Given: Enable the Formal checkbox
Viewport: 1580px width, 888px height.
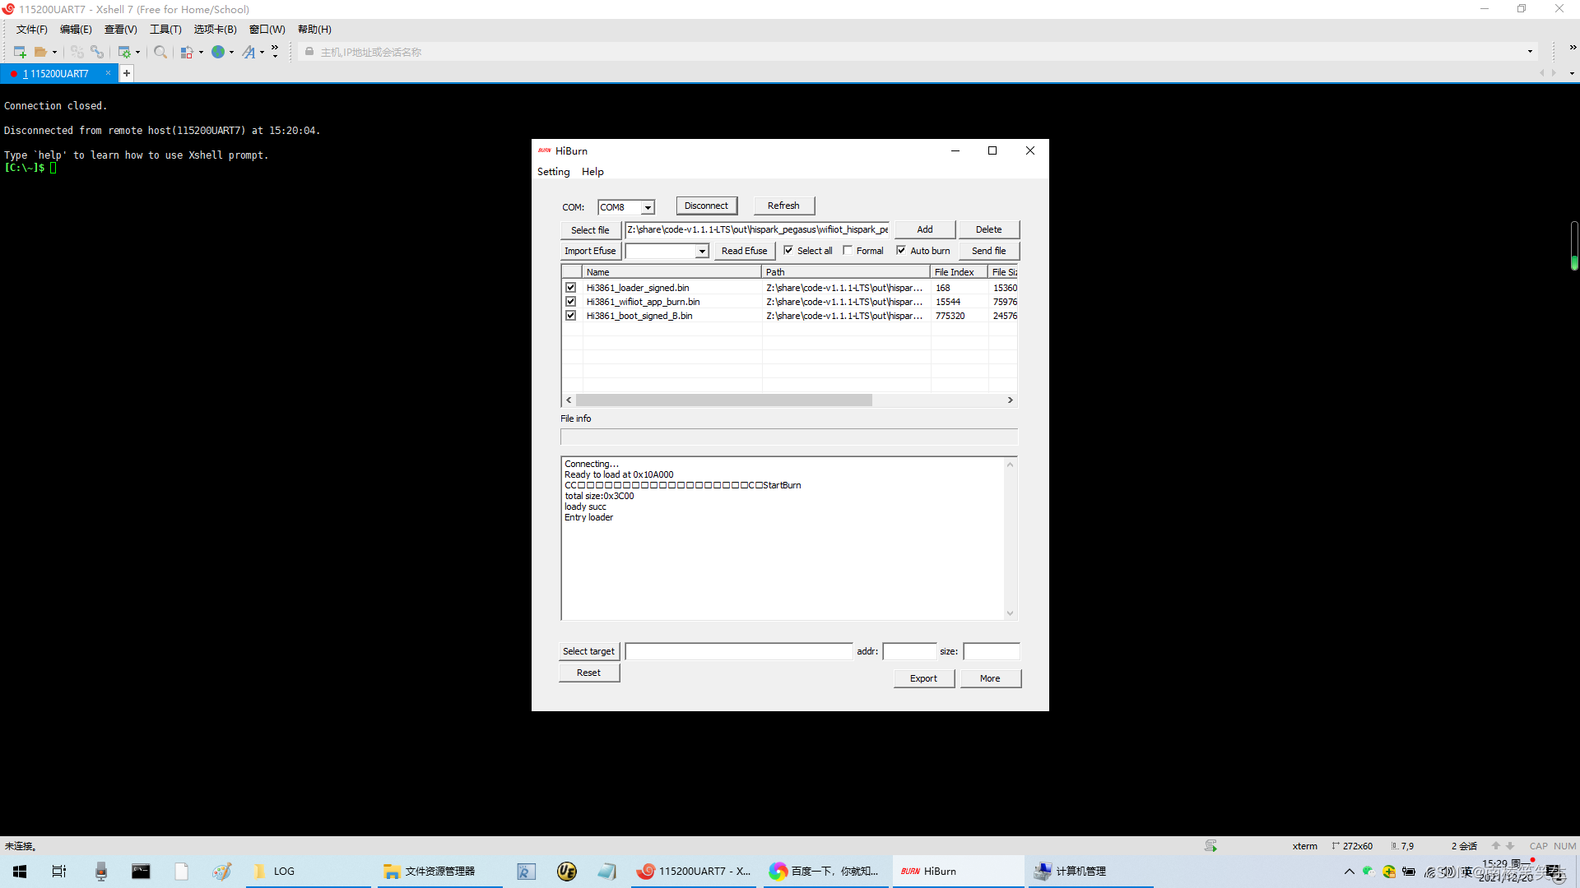Looking at the screenshot, I should (848, 251).
